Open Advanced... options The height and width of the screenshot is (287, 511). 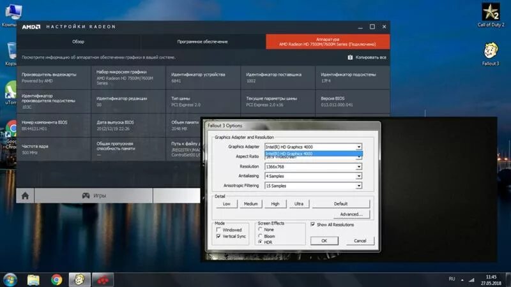(351, 214)
